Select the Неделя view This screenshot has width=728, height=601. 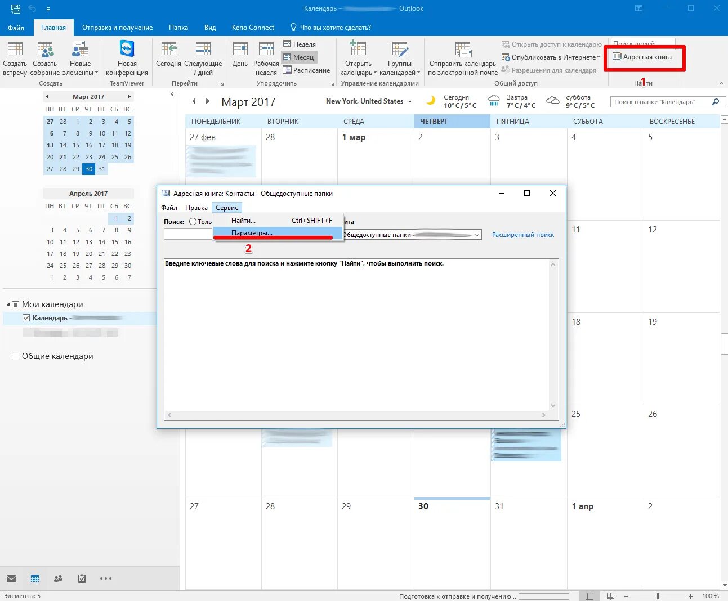[299, 44]
